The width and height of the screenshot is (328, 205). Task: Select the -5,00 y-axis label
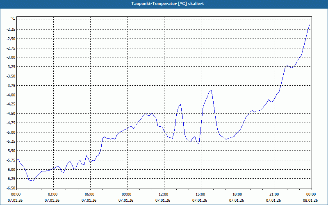point(10,132)
